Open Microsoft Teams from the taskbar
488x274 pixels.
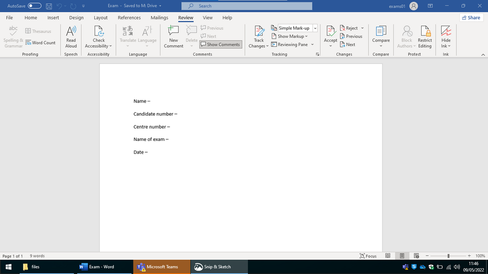[x=162, y=267]
